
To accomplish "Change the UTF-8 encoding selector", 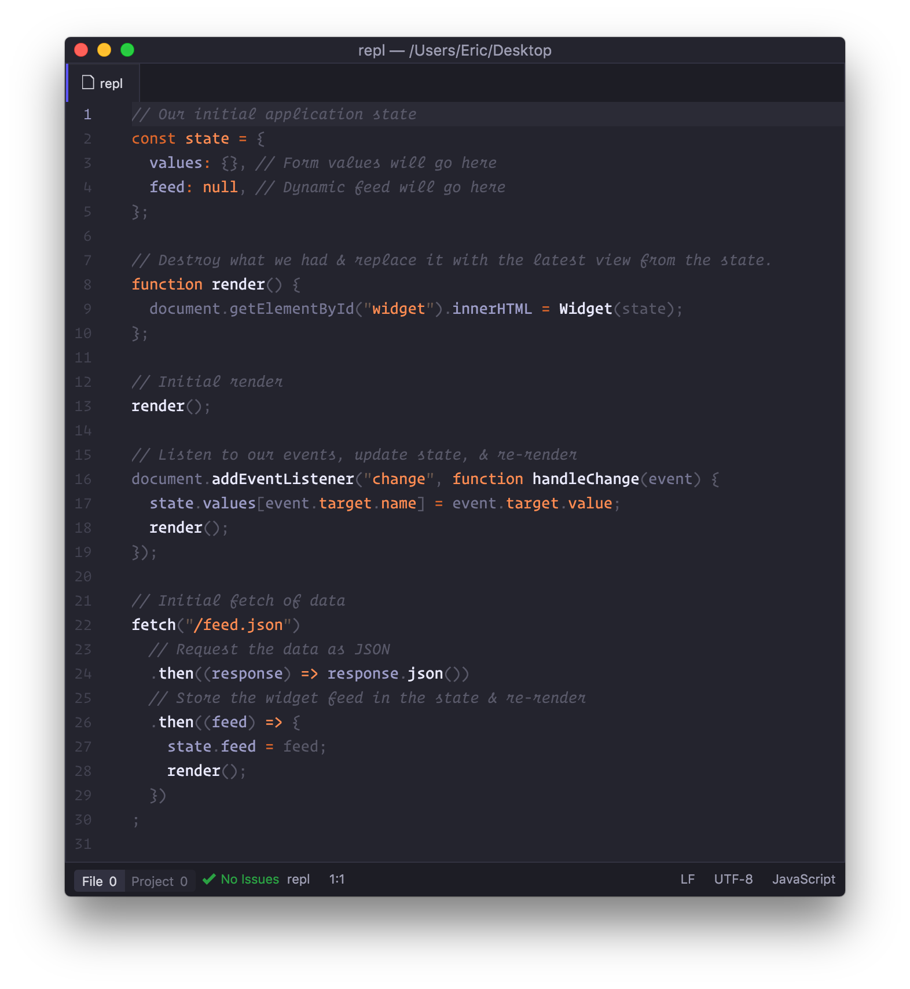I will [x=733, y=880].
